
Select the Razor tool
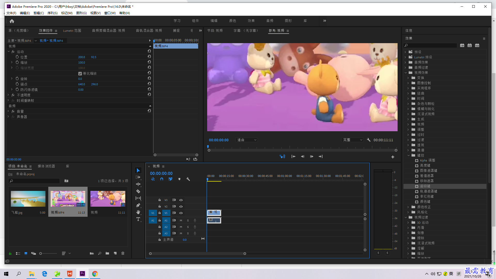click(138, 191)
